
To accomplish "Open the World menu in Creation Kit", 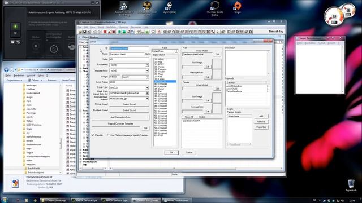I will click(x=101, y=27).
